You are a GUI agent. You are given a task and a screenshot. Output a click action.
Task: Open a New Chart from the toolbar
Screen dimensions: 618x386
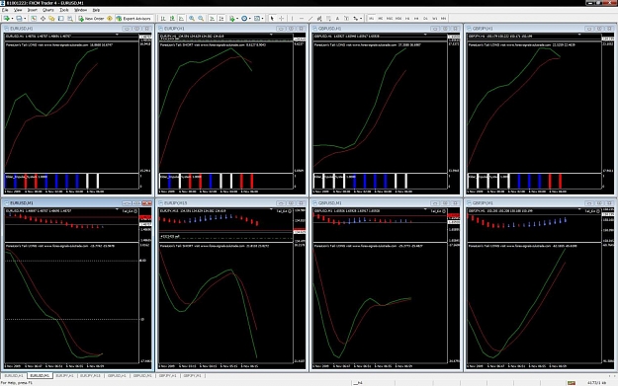6,18
